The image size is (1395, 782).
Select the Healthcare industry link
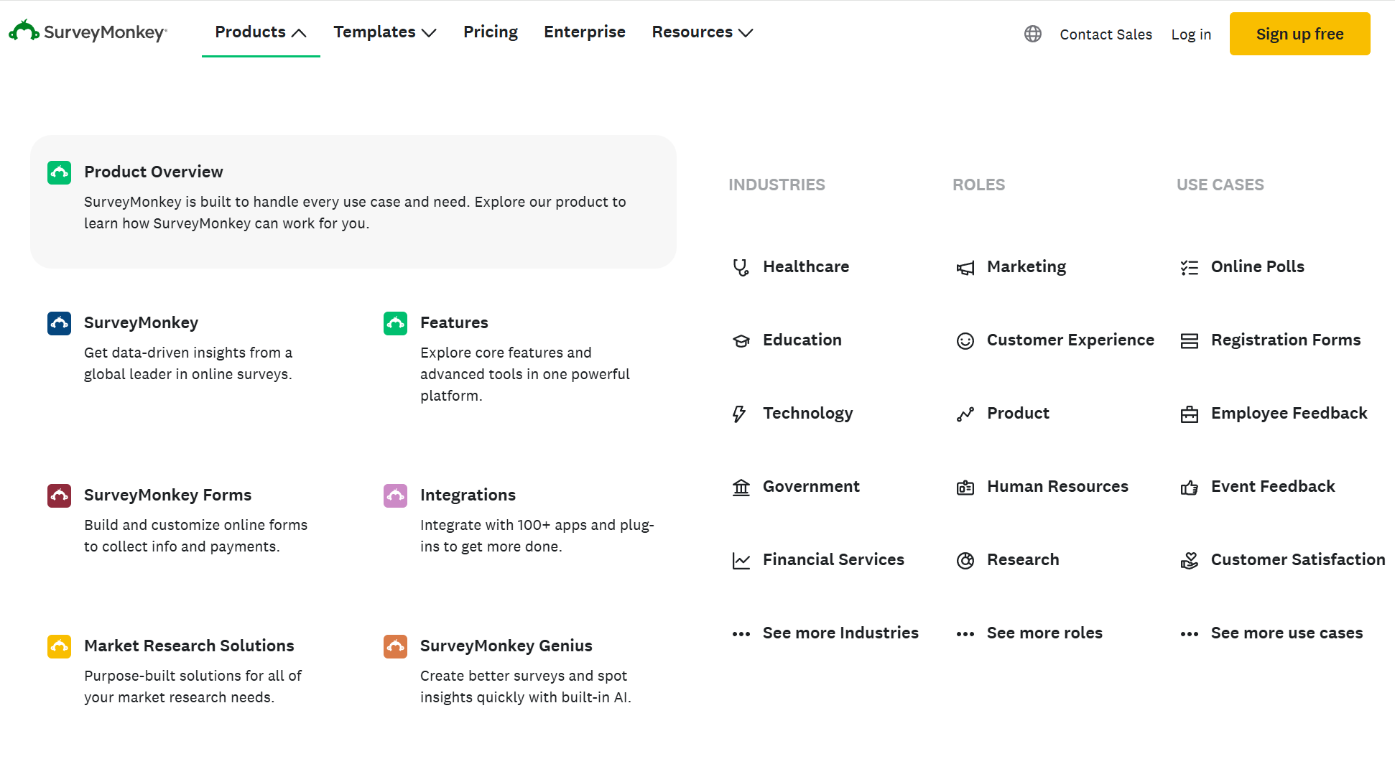point(806,266)
